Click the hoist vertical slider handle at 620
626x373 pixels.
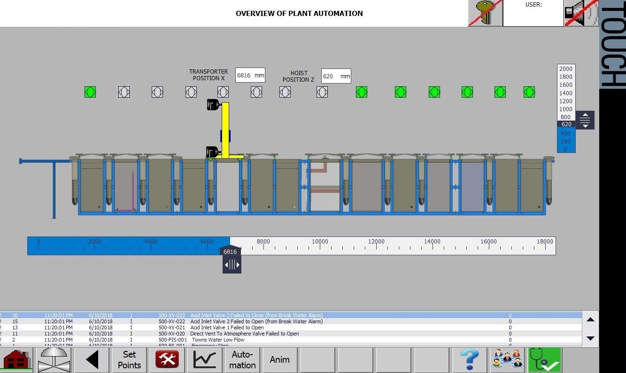[585, 120]
